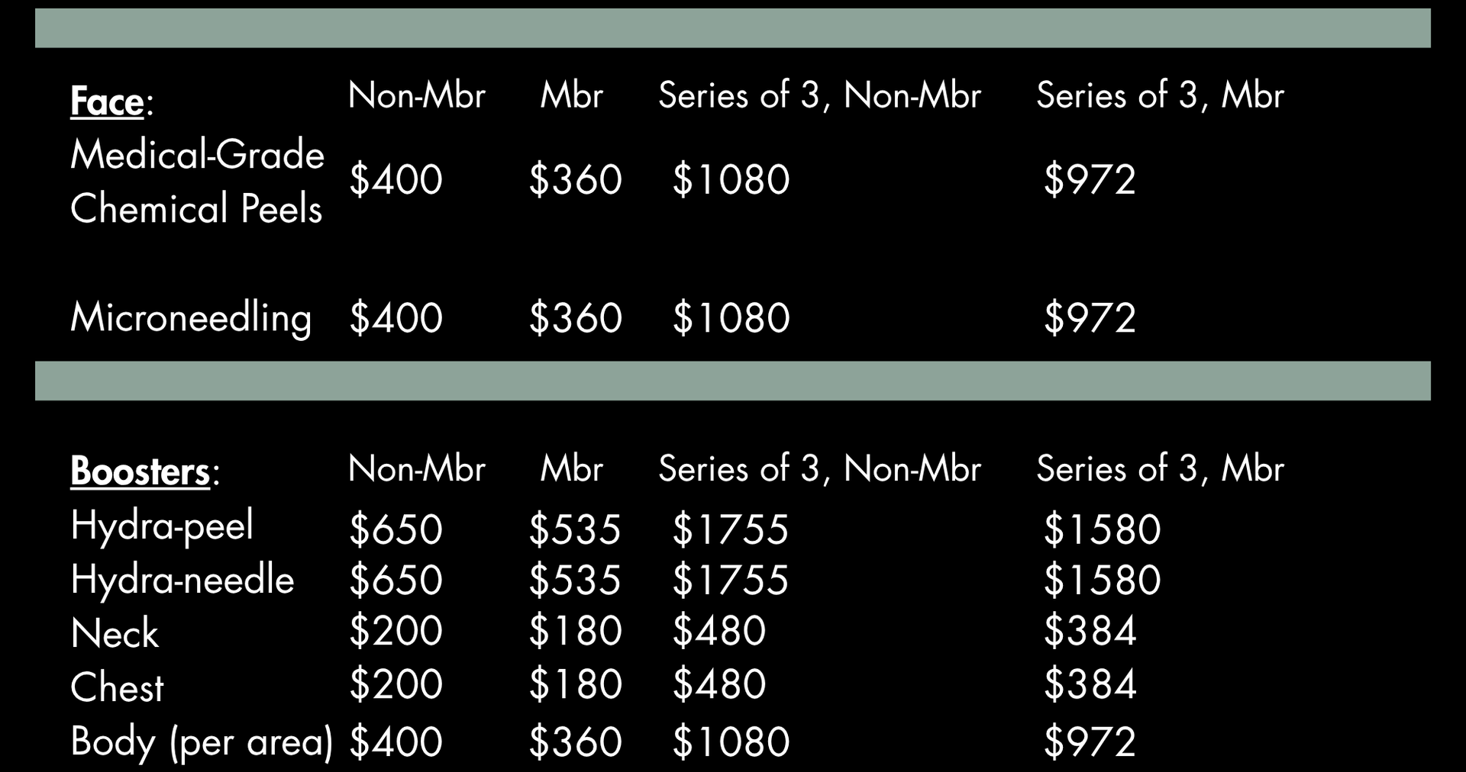Click Non-Mbr column header in Face section

tap(416, 96)
